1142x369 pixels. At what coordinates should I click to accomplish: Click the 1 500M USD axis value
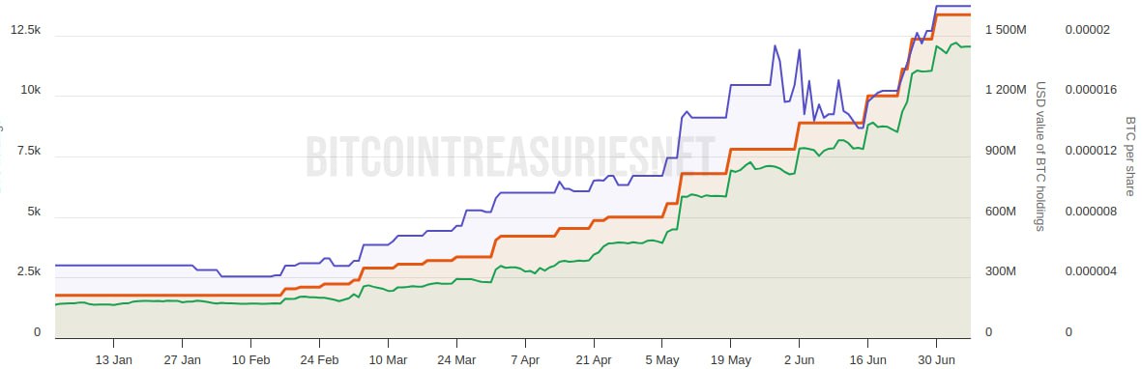point(1006,30)
